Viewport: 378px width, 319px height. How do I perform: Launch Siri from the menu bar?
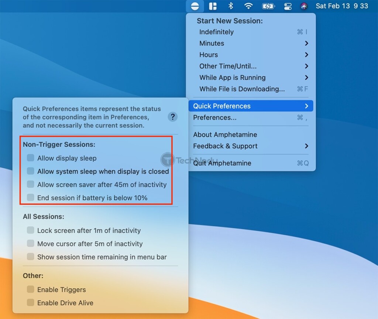pos(304,6)
